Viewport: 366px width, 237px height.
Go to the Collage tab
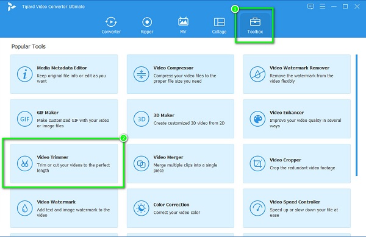[219, 26]
